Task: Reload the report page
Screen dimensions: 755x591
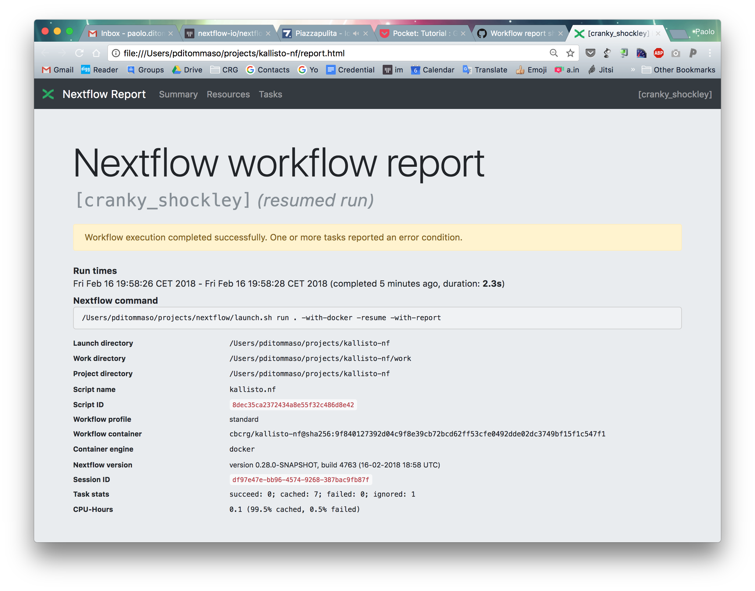Action: coord(79,53)
